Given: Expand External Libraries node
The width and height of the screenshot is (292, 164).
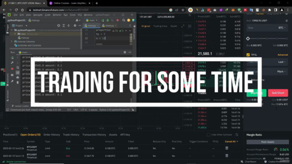Looking at the screenshot, I should (12, 41).
